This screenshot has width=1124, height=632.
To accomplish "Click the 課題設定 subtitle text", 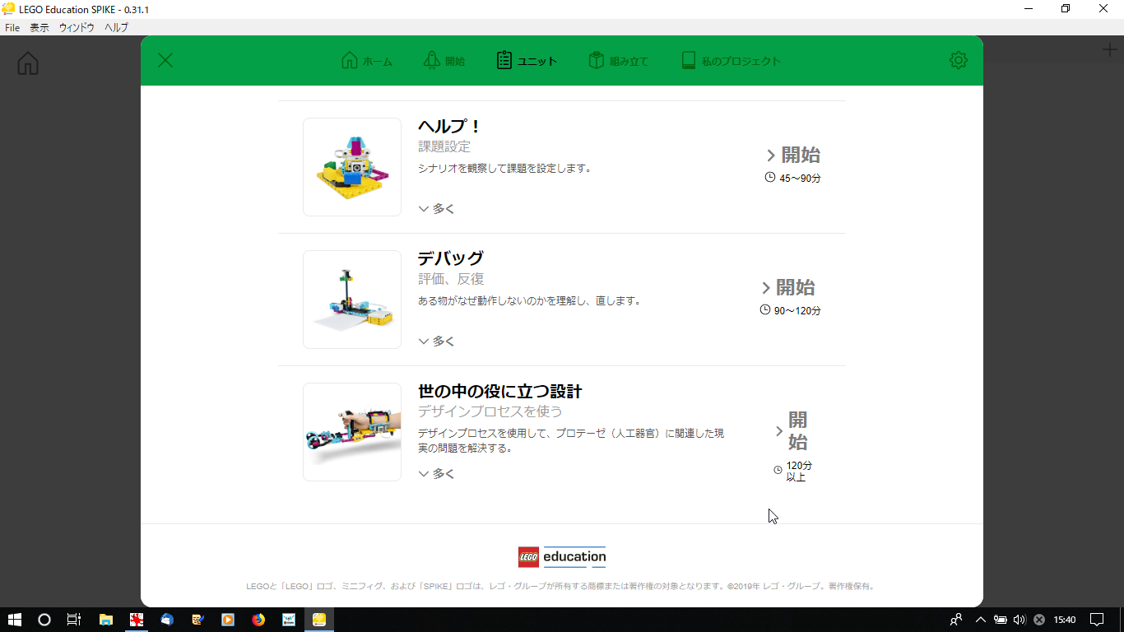I will click(444, 146).
